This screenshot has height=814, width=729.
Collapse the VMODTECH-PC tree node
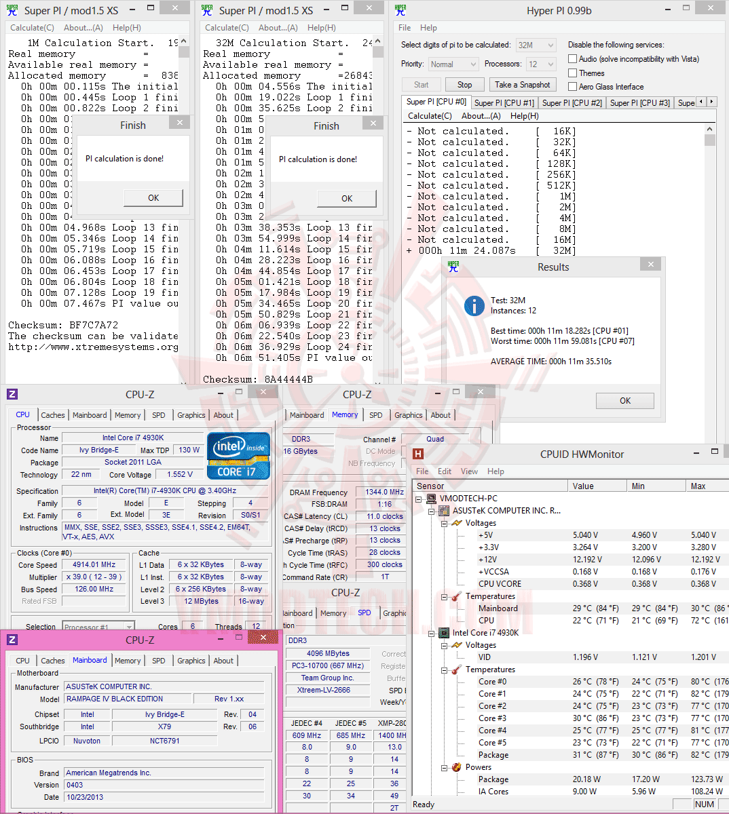point(419,499)
